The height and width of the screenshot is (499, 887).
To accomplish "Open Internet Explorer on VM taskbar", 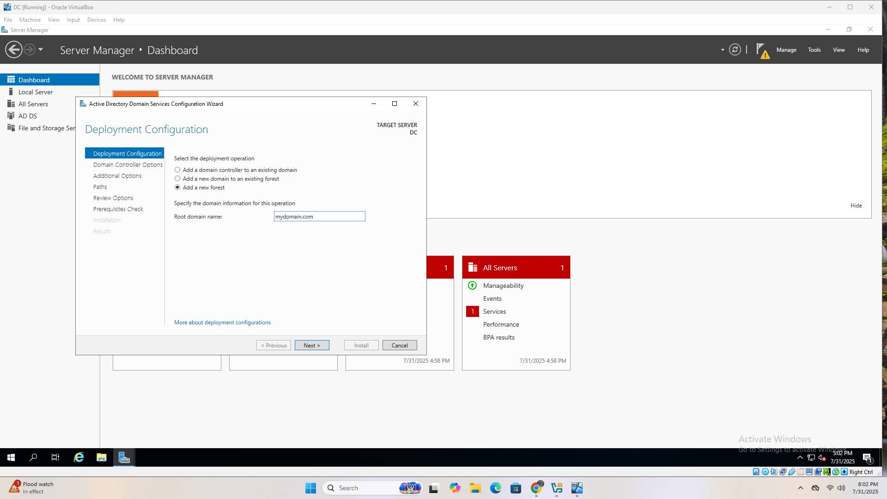I will tap(79, 457).
